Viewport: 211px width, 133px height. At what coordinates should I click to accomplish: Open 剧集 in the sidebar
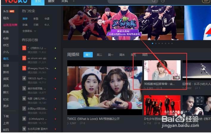[x=6, y=32]
